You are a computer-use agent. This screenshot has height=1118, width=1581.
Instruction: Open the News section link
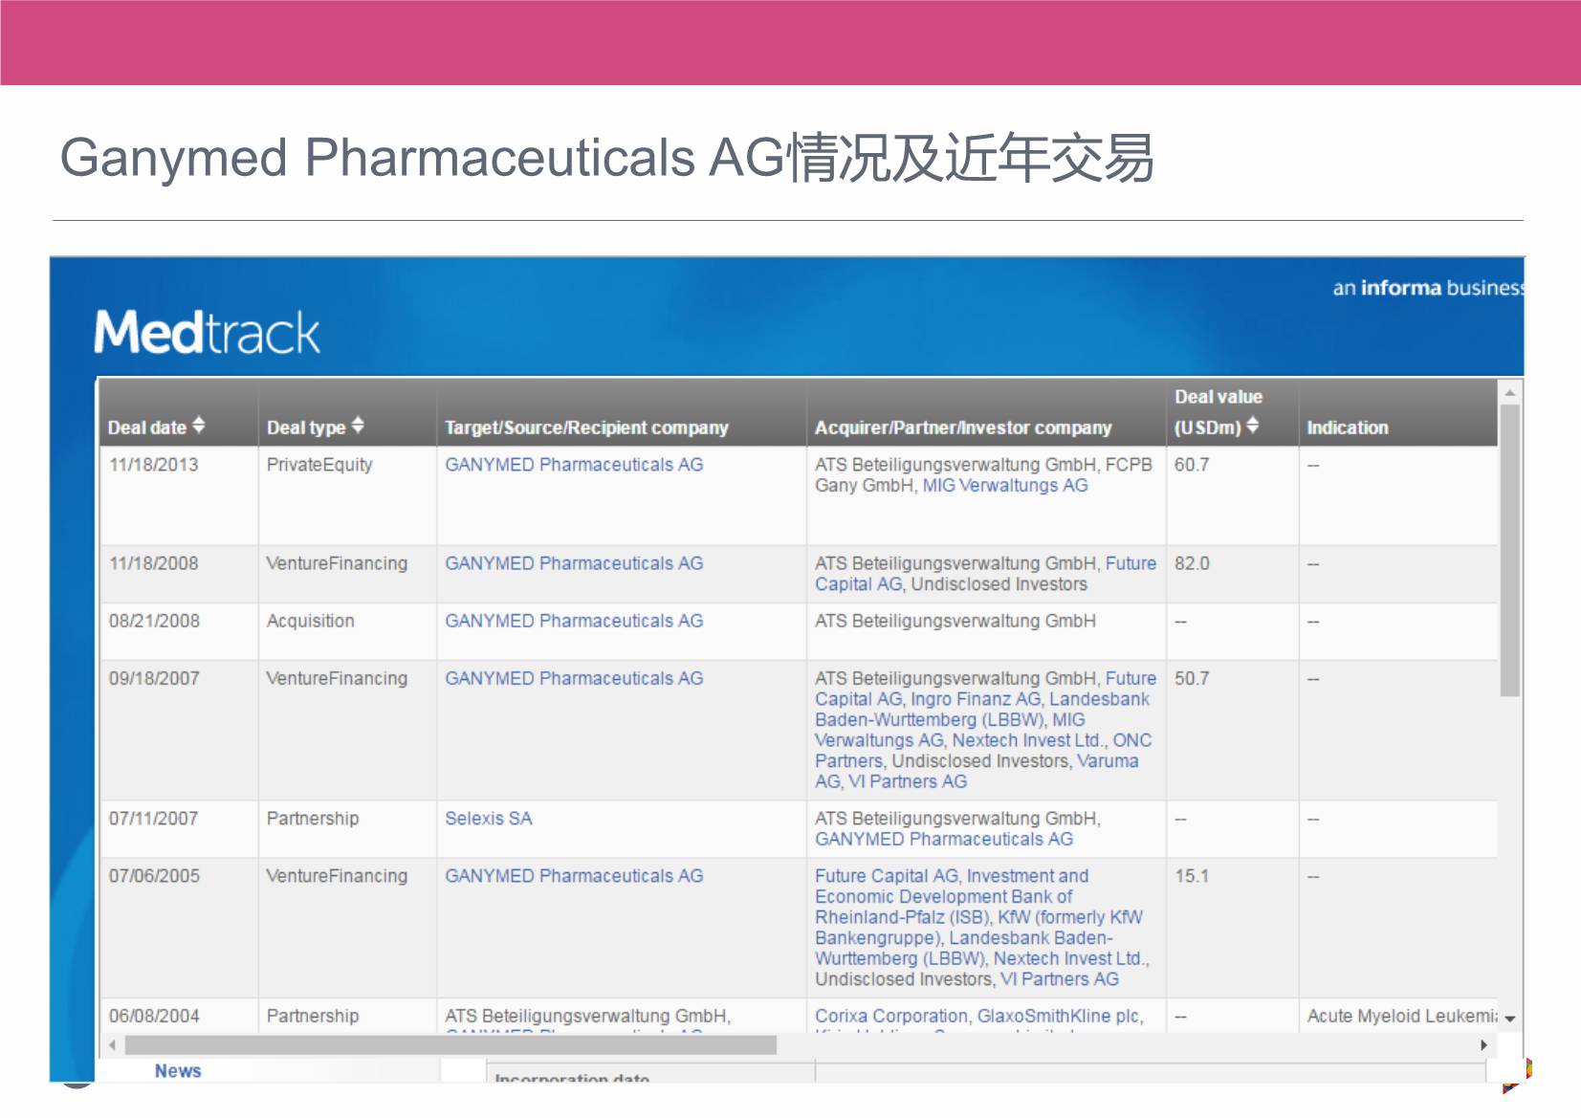pyautogui.click(x=178, y=1071)
